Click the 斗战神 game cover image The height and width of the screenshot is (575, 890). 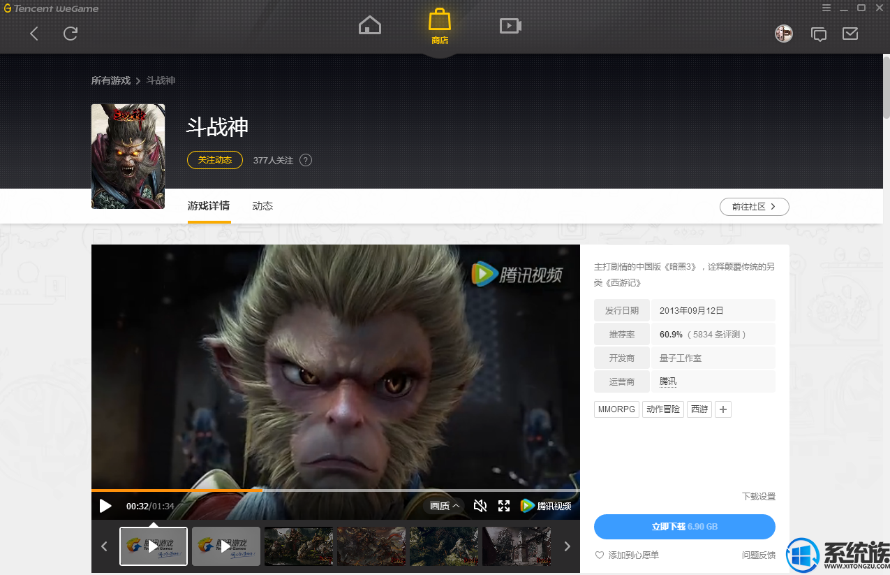pos(128,157)
